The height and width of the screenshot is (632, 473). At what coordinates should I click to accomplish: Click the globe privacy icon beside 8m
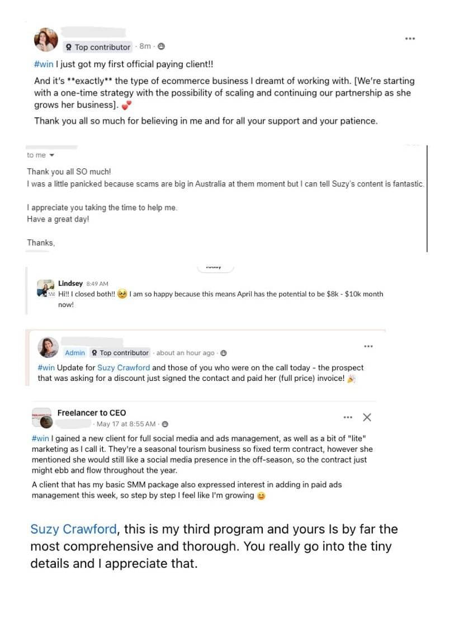pyautogui.click(x=161, y=46)
